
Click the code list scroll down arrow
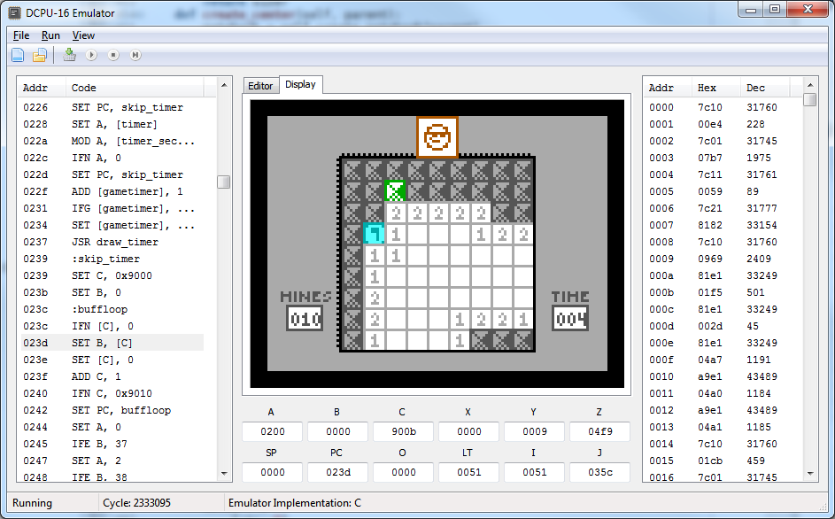(224, 473)
